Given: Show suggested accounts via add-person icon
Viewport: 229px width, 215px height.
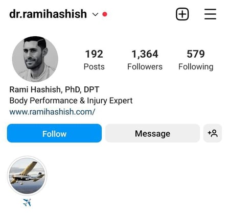Looking at the screenshot, I should [213, 133].
